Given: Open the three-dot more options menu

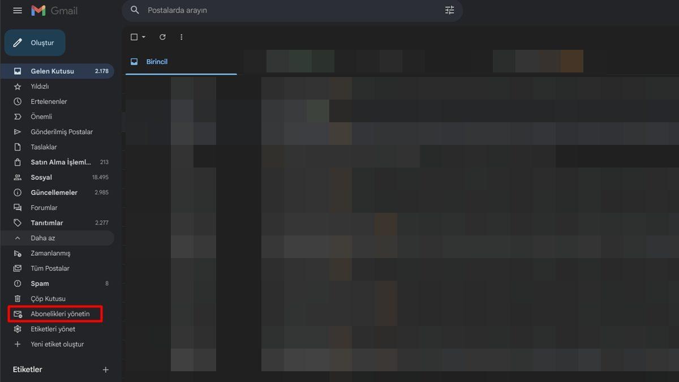Looking at the screenshot, I should click(x=181, y=37).
